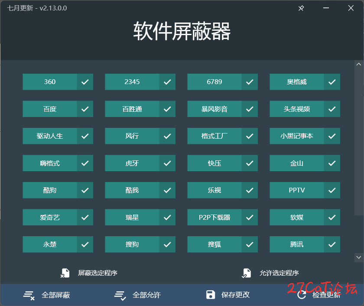Select the PPTV label button

[x=297, y=190]
